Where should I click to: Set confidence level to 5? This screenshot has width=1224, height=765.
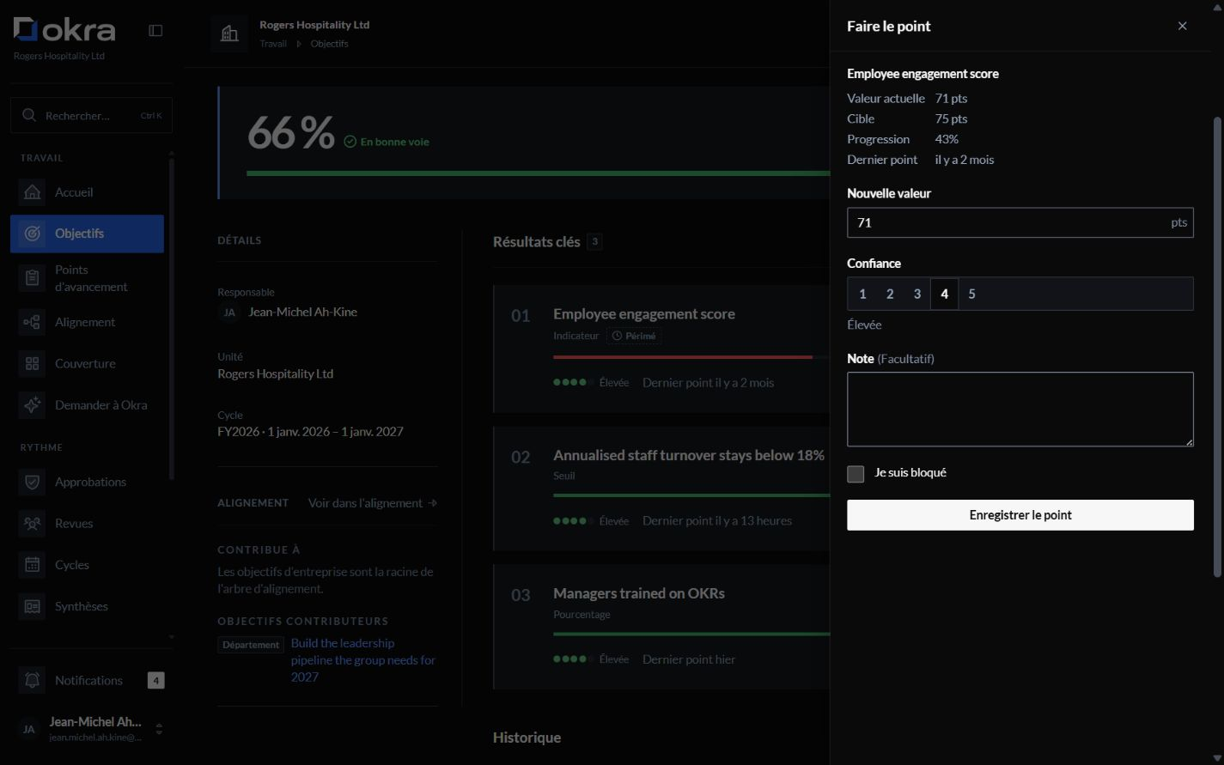tap(971, 294)
